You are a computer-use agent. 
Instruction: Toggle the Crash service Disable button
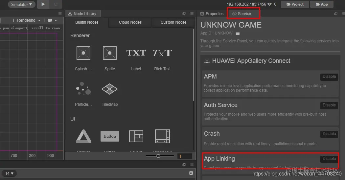point(329,134)
